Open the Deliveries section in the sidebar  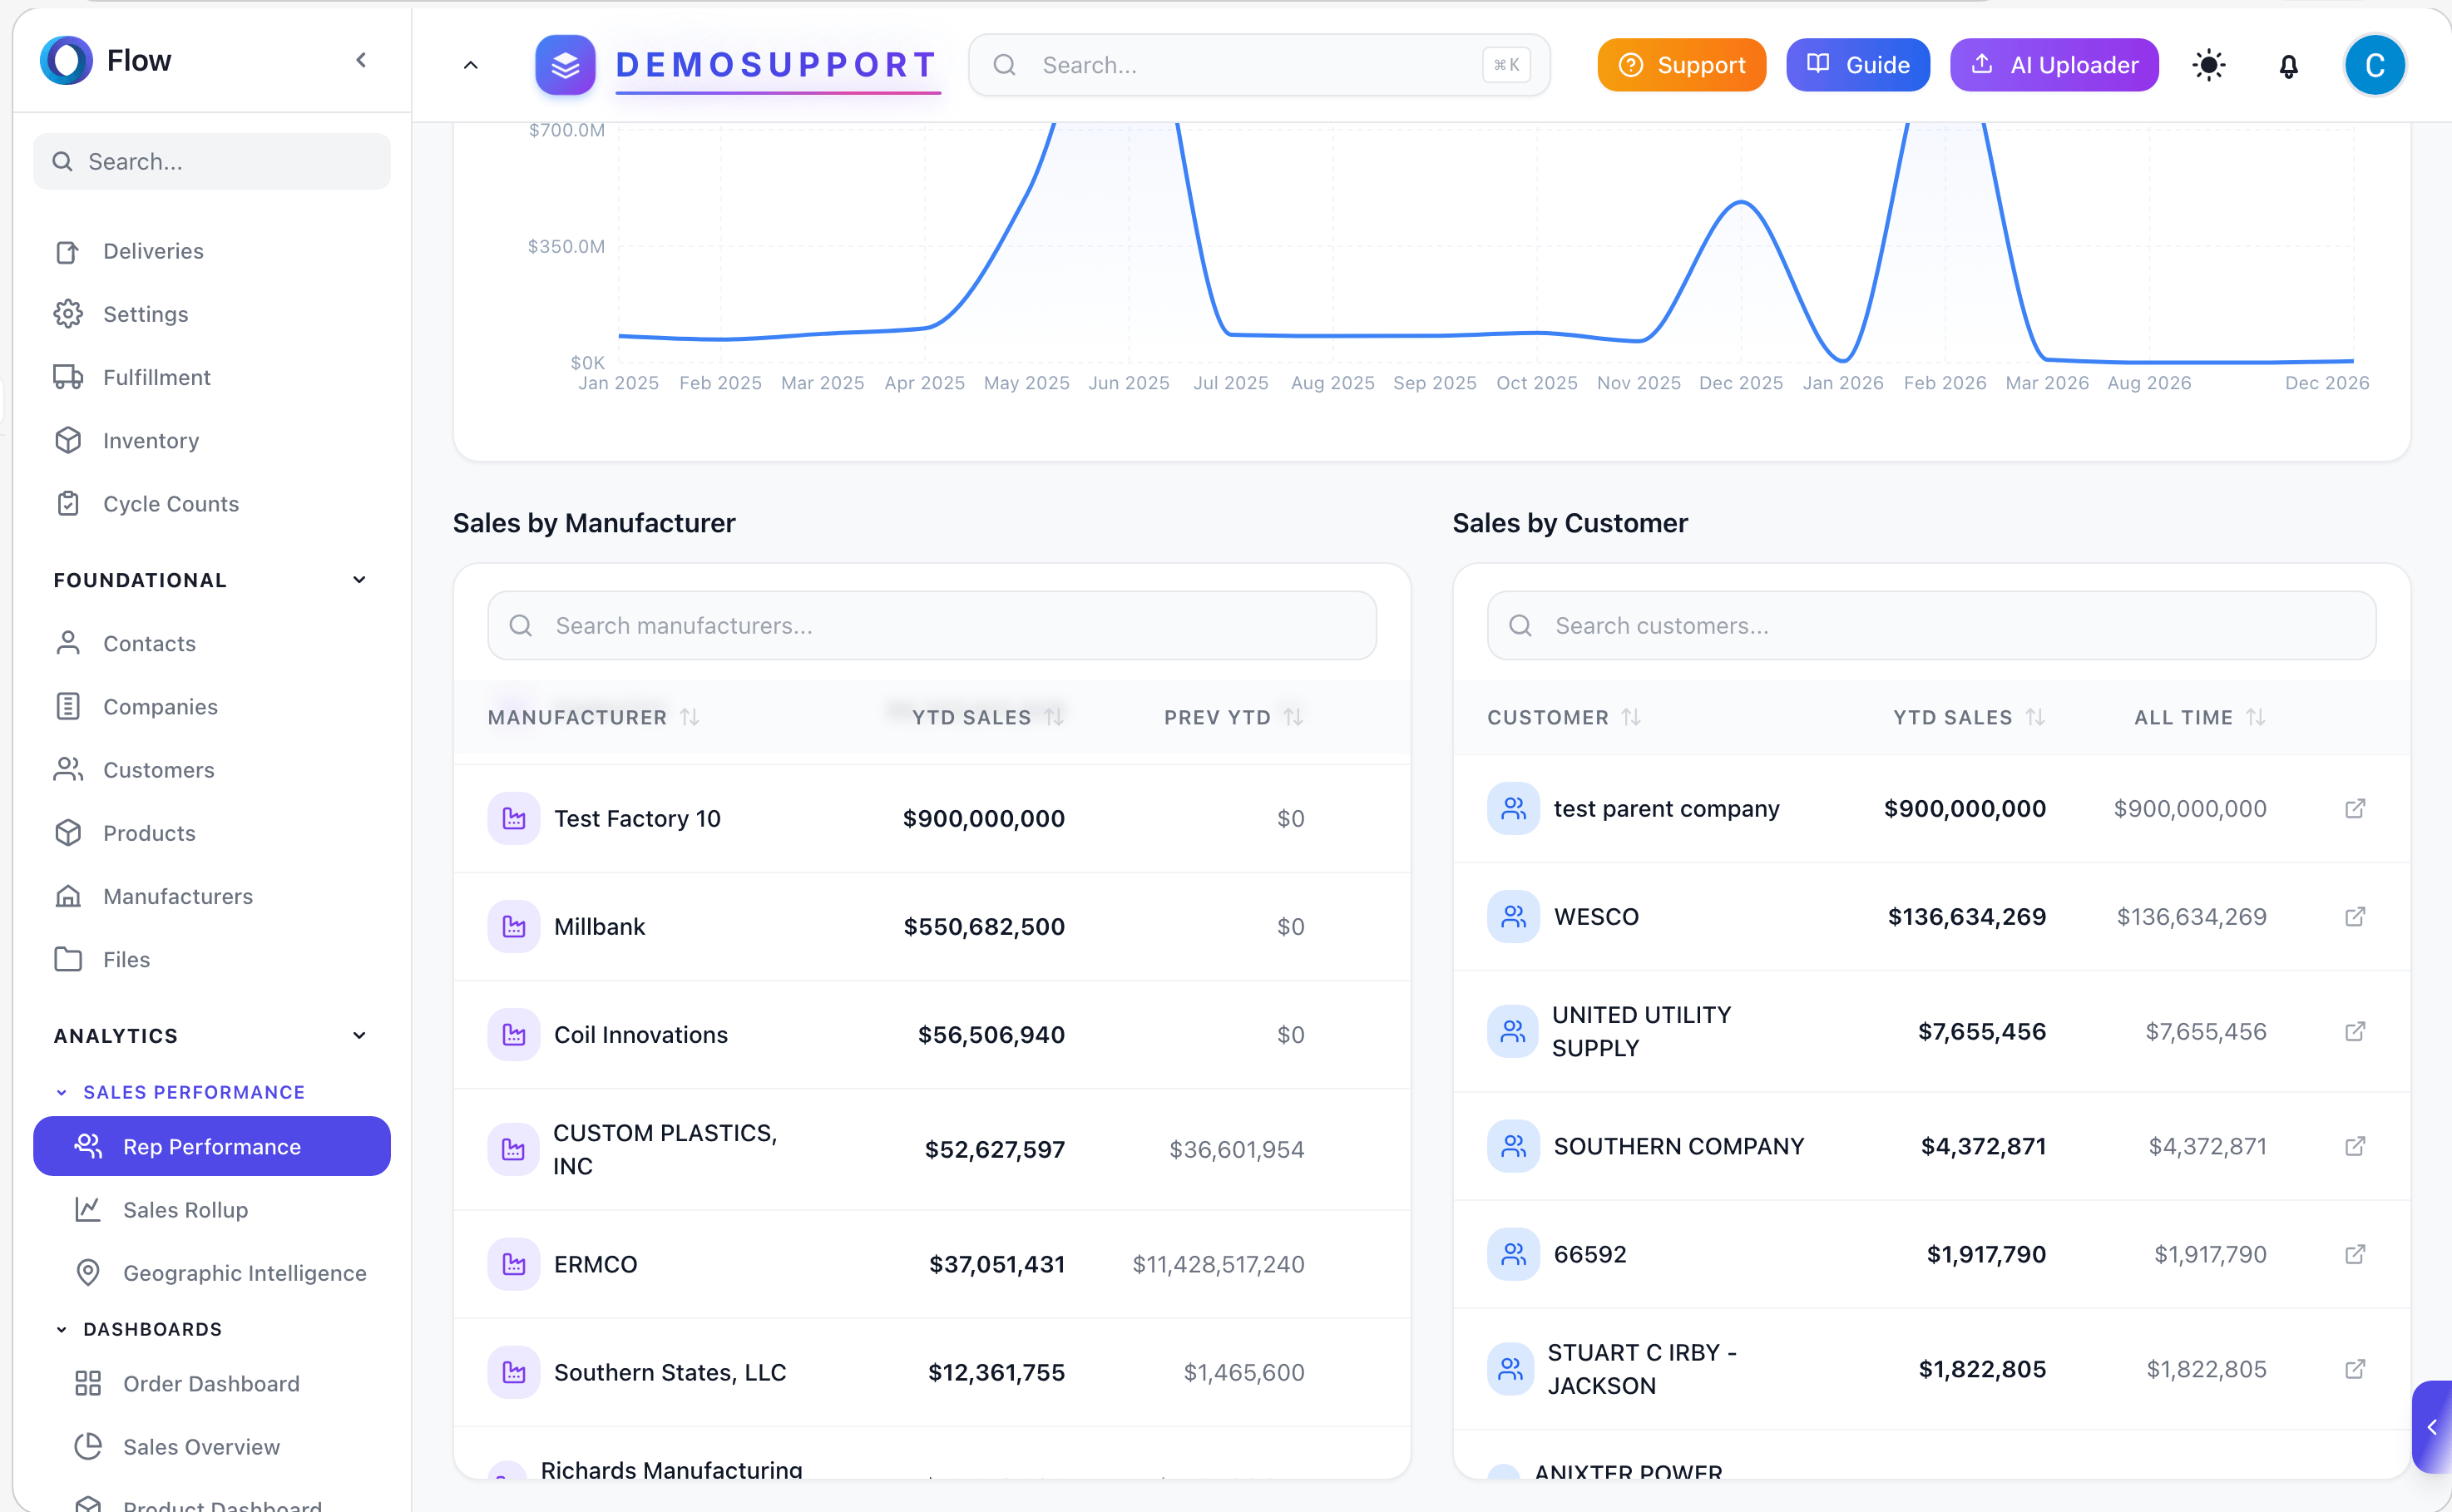pyautogui.click(x=152, y=251)
